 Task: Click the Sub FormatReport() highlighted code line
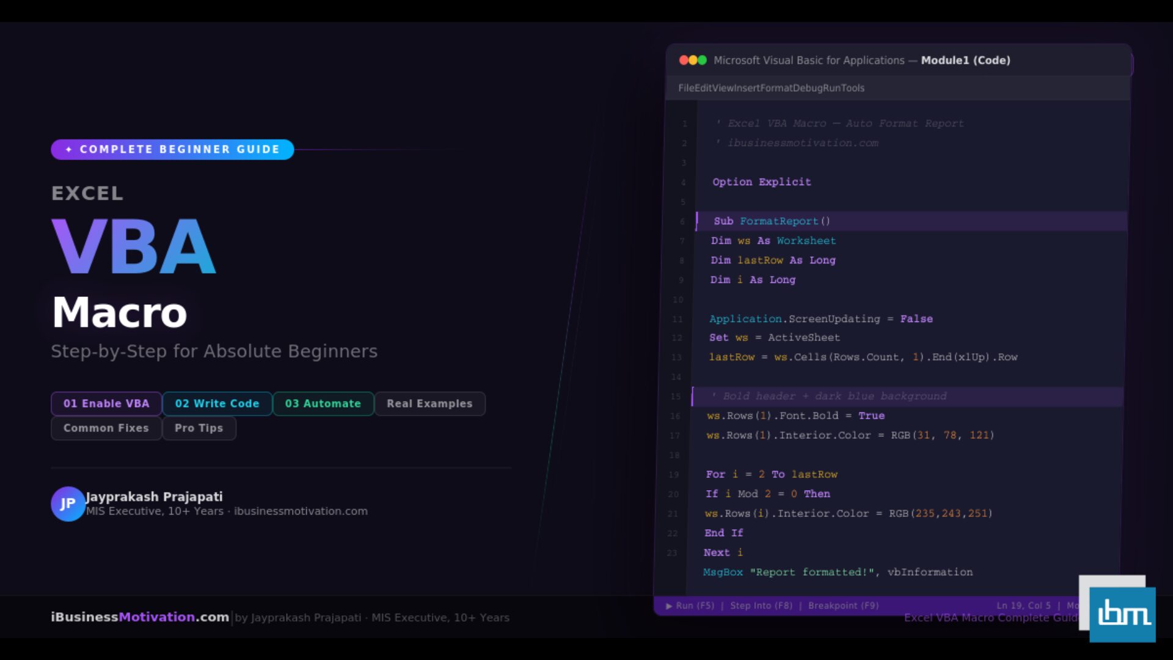[772, 221]
